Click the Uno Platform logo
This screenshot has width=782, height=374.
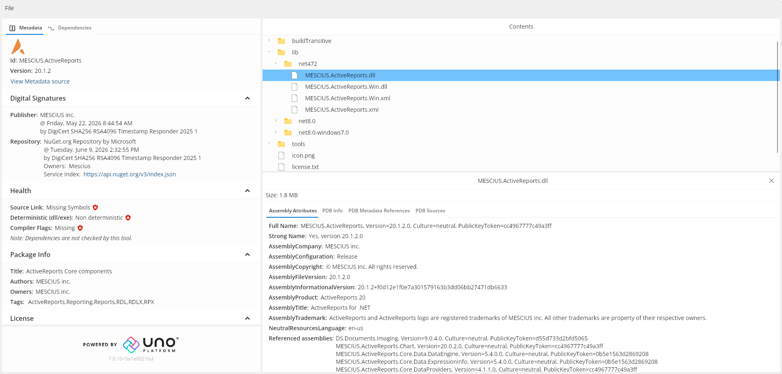151,345
